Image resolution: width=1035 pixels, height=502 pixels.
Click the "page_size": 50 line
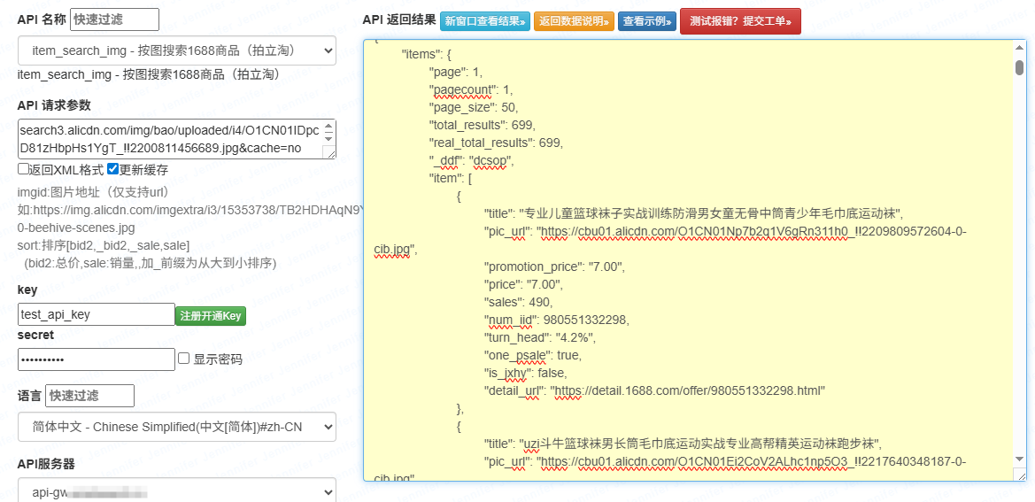click(474, 107)
